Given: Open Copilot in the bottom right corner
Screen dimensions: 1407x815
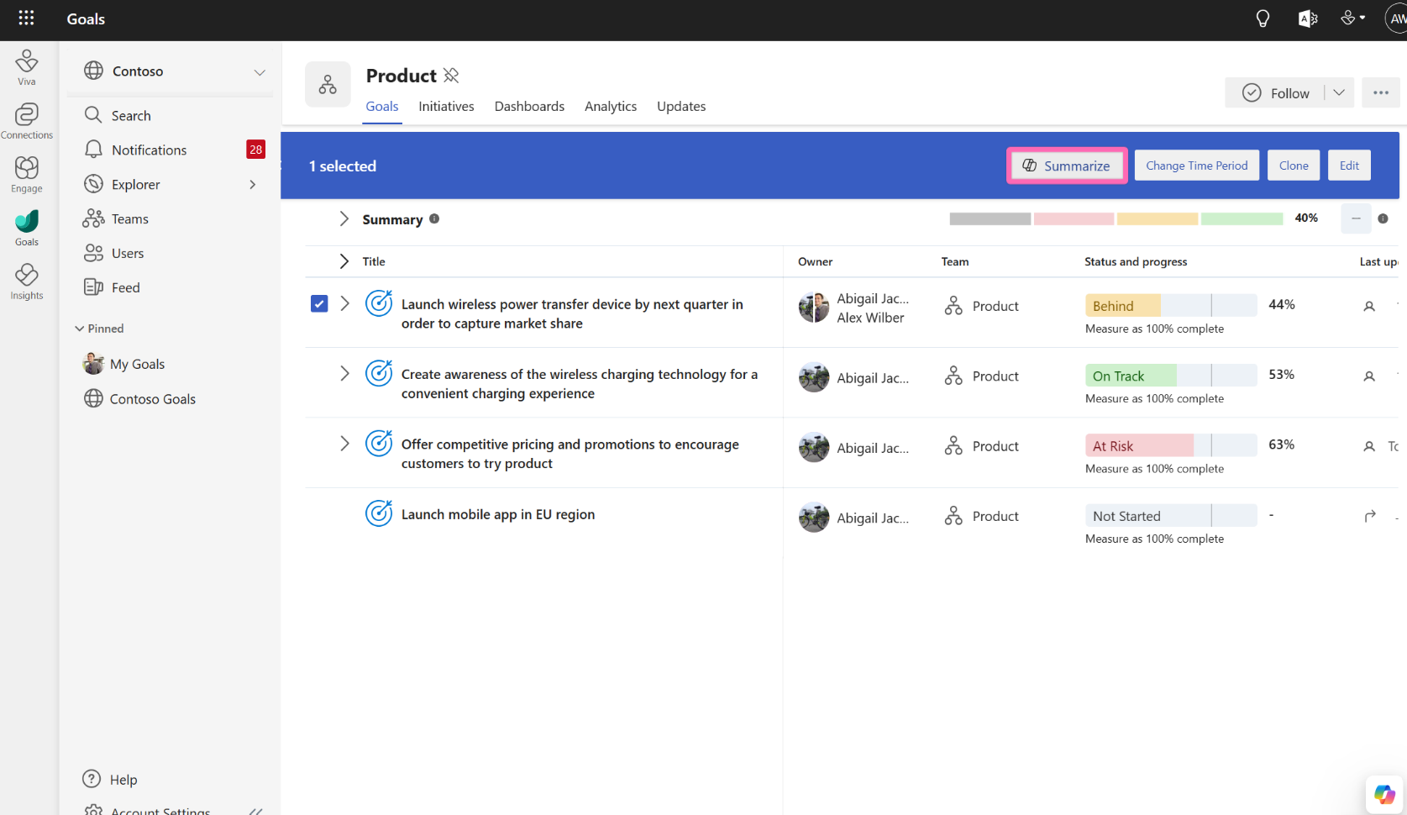Looking at the screenshot, I should pyautogui.click(x=1383, y=794).
